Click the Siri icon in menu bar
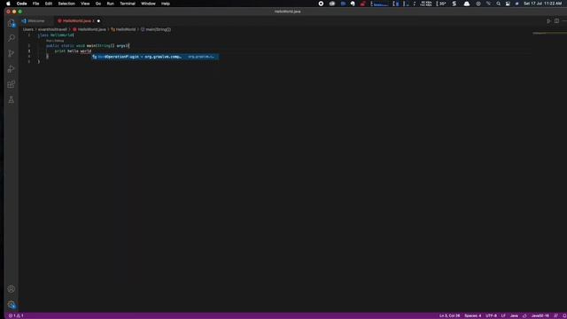 click(517, 4)
